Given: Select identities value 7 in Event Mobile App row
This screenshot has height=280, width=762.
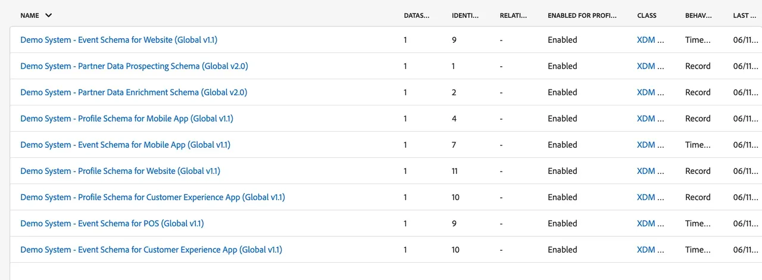Looking at the screenshot, I should [454, 145].
